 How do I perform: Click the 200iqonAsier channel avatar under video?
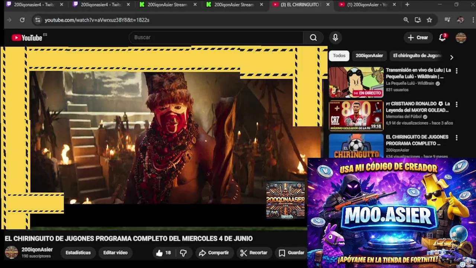click(11, 252)
